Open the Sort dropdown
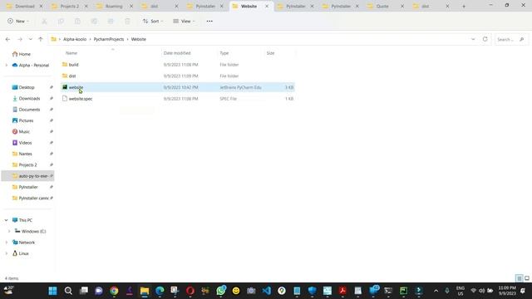 [153, 21]
